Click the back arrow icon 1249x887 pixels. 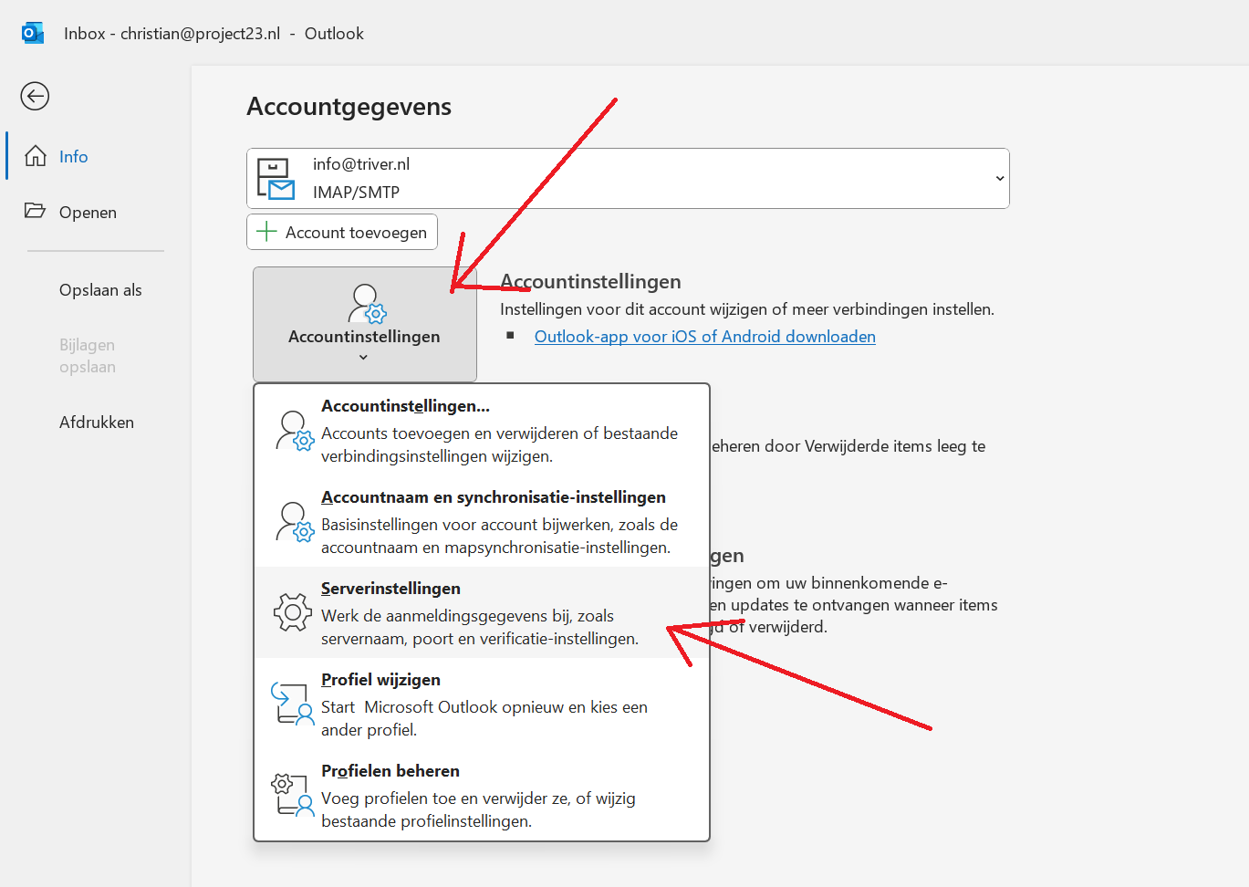tap(35, 96)
